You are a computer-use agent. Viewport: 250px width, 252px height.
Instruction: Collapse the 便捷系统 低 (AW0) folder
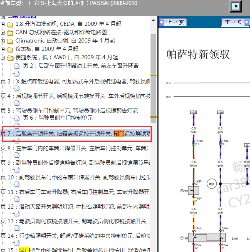pyautogui.click(x=2, y=58)
